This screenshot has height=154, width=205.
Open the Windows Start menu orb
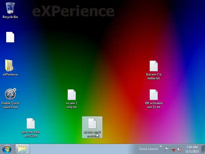7,149
